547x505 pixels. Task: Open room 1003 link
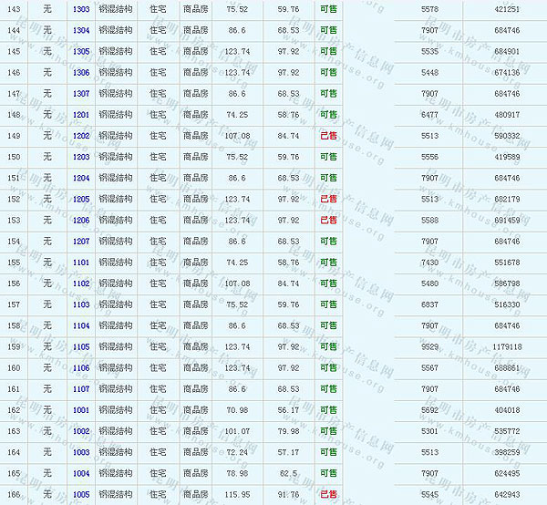(81, 452)
